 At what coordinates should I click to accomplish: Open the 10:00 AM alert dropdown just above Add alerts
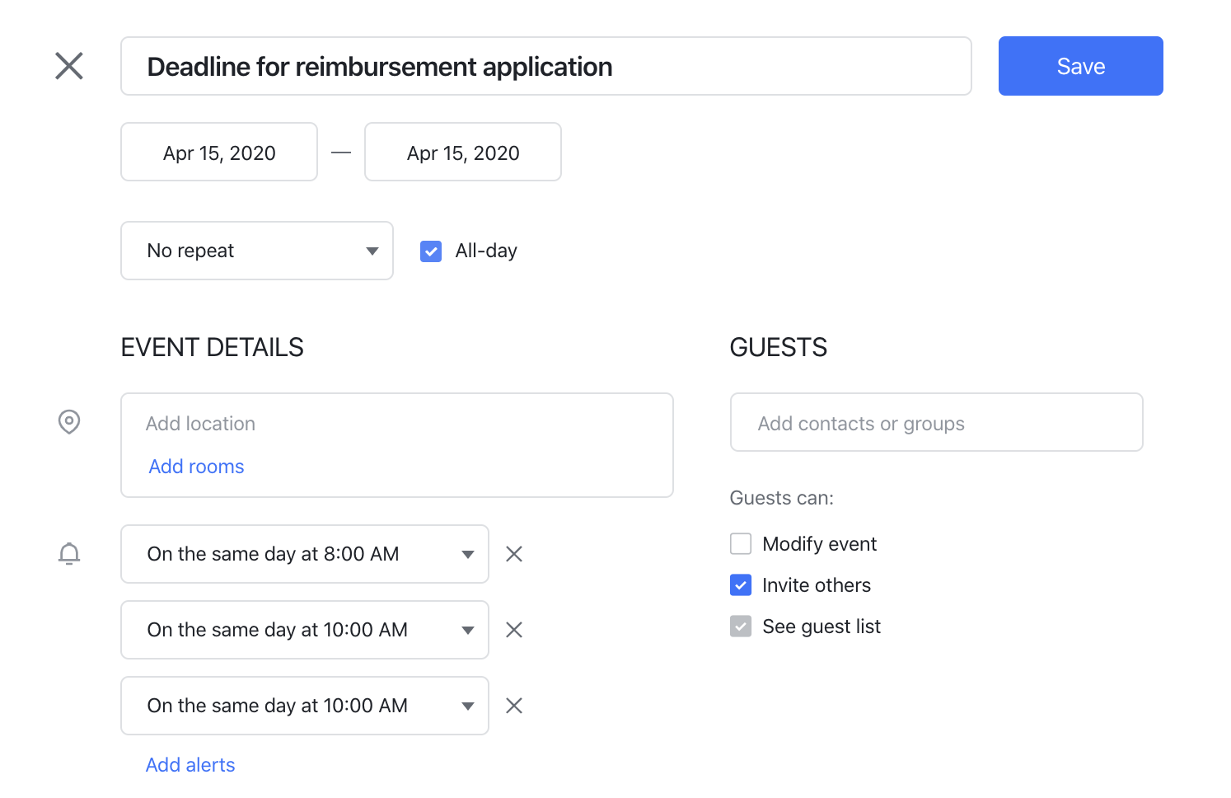coord(305,706)
